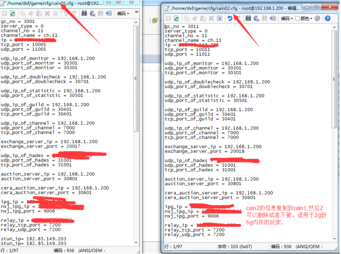
Task: Click vertical scrollbar of cain01.cfg editor
Action: pyautogui.click(x=136, y=107)
